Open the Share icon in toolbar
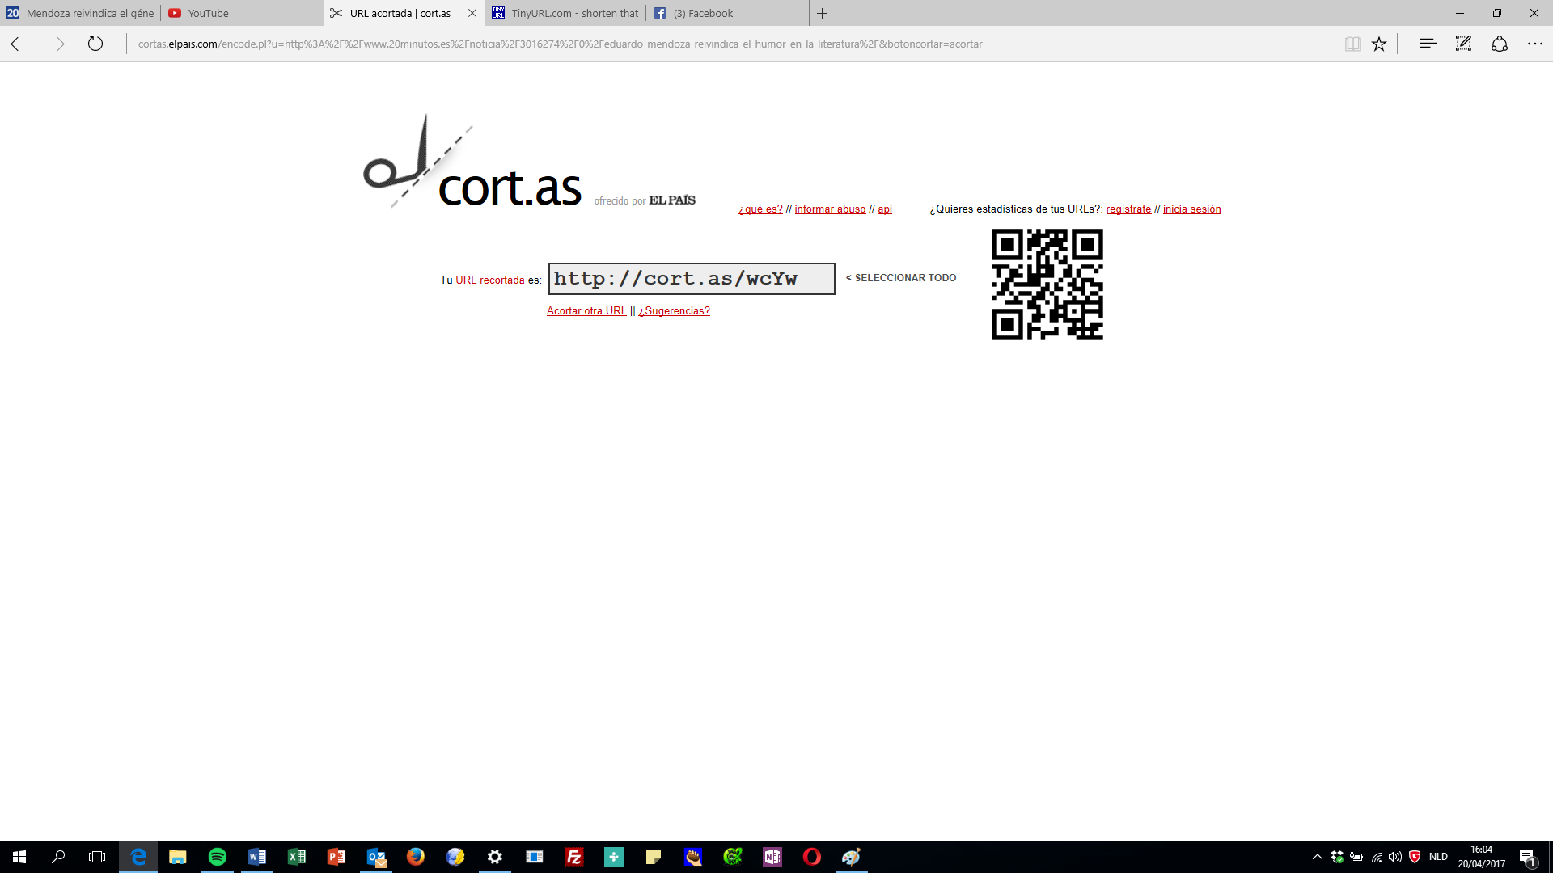The width and height of the screenshot is (1553, 873). click(x=1500, y=44)
